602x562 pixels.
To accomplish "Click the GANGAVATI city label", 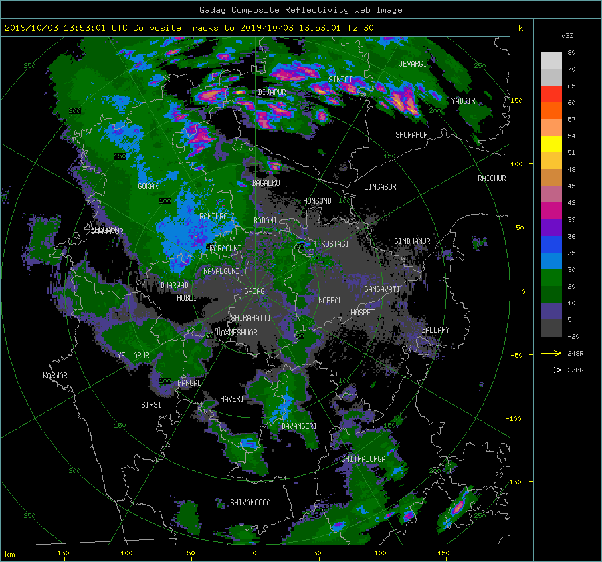I will 382,289.
